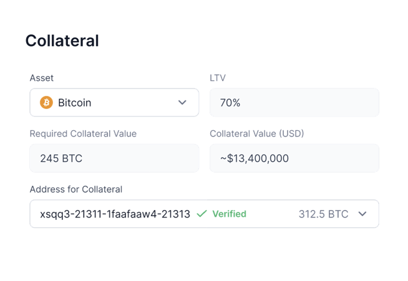Click the LTV field label
This screenshot has height=281, width=408.
pos(218,78)
